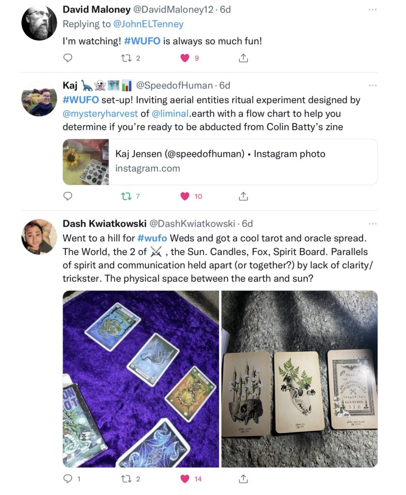The height and width of the screenshot is (495, 406).
Task: Open more options on David Maloney's tweet
Action: click(373, 10)
